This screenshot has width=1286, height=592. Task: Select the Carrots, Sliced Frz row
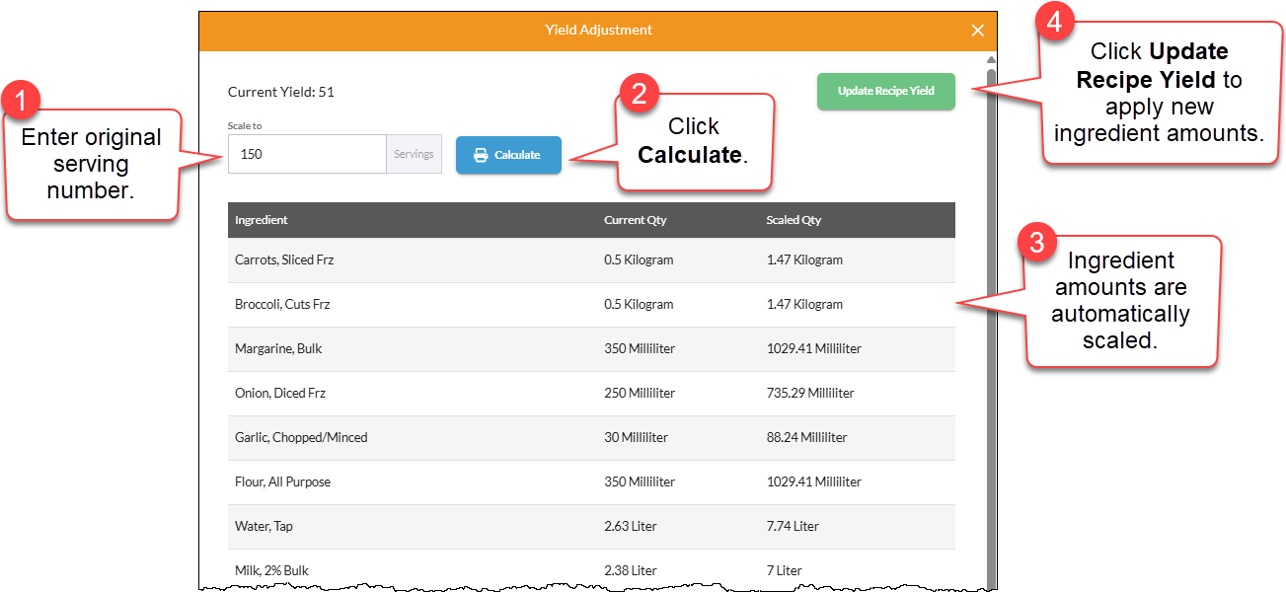click(x=591, y=259)
